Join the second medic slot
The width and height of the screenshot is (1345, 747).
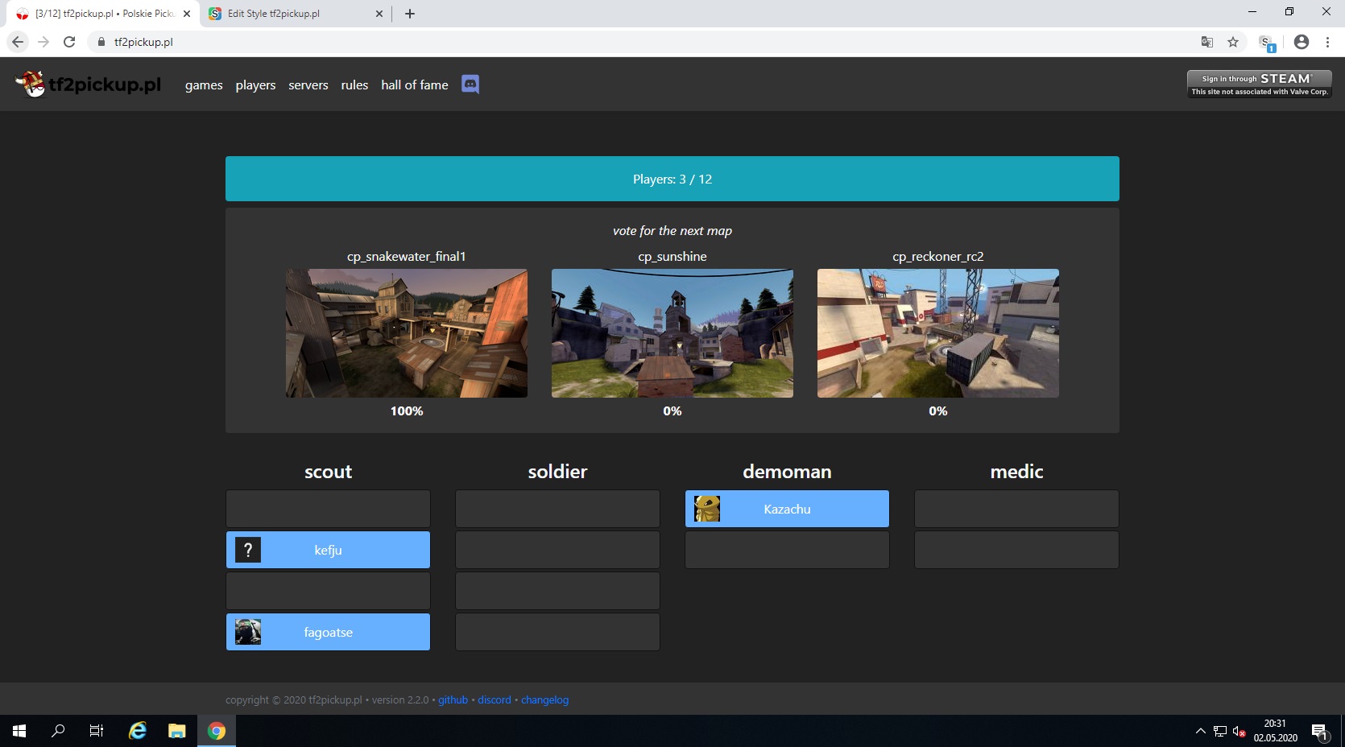(x=1016, y=550)
